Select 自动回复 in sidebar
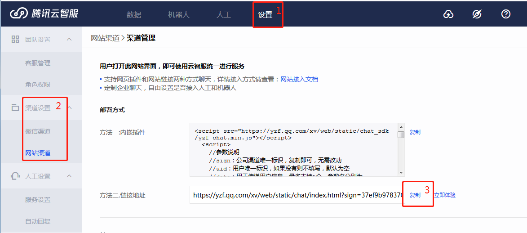527x233 pixels. tap(38, 221)
